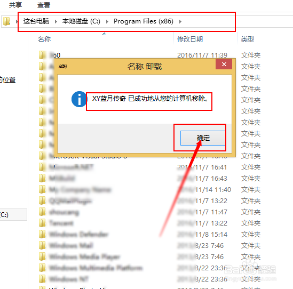Open the 查看 ribbon tab
This screenshot has width=293, height=289.
click(44, 5)
